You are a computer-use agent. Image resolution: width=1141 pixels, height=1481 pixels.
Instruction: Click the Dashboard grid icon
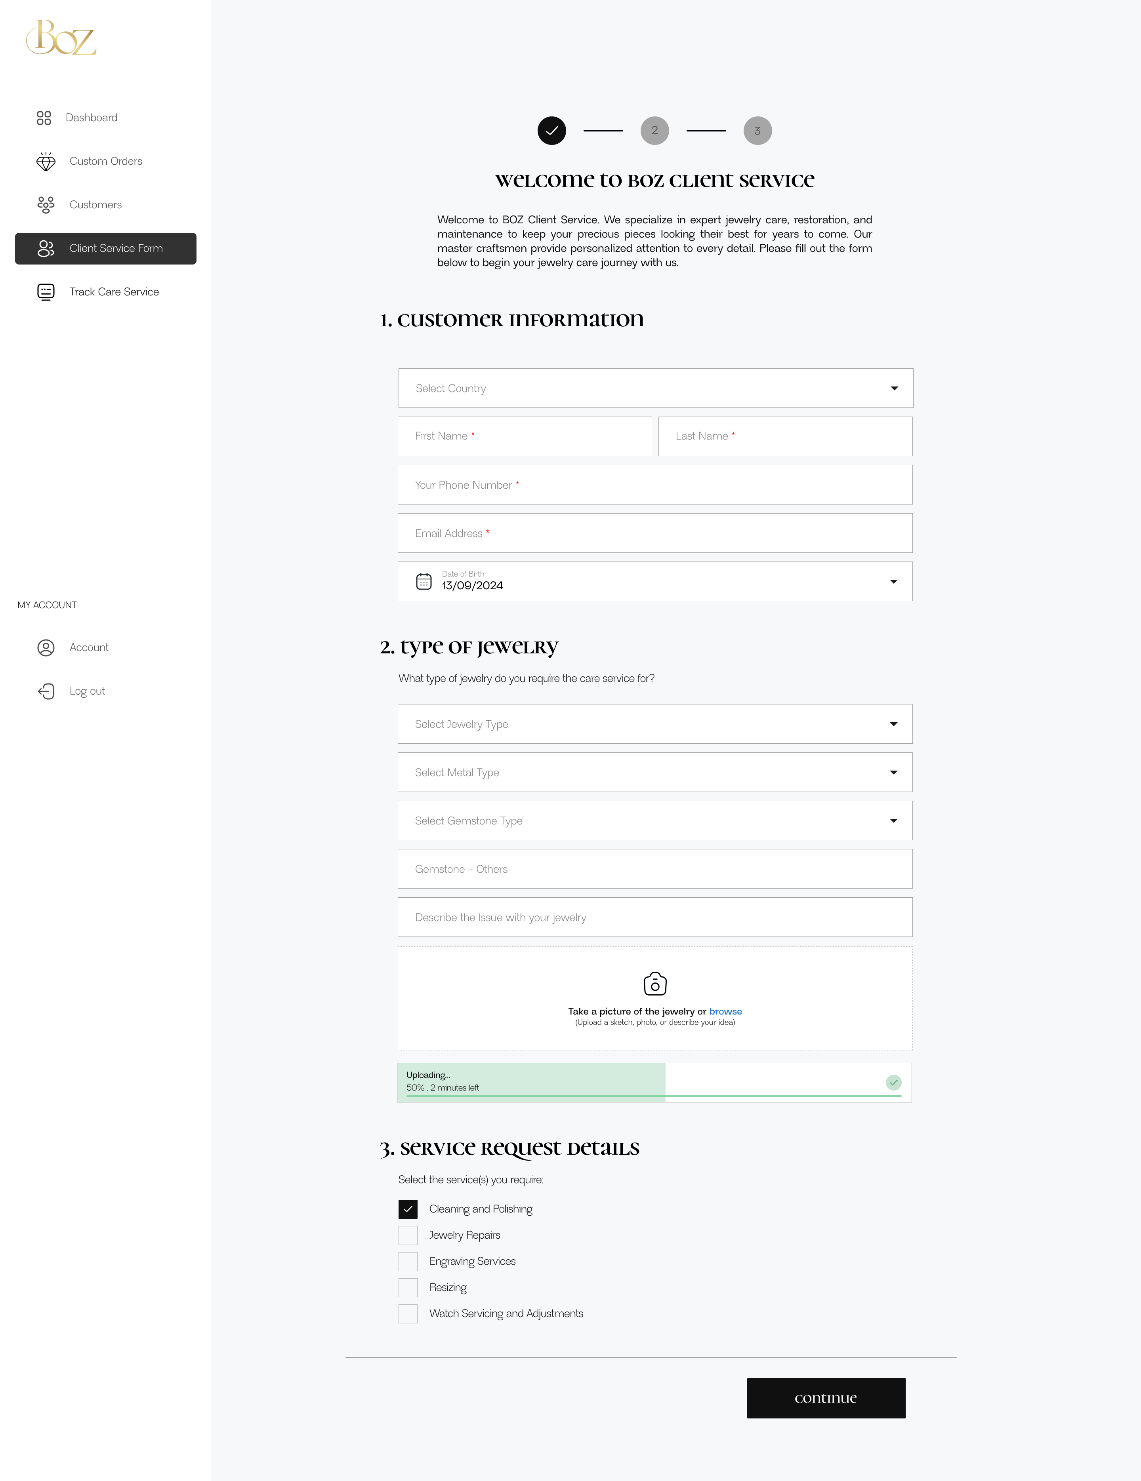(x=44, y=118)
